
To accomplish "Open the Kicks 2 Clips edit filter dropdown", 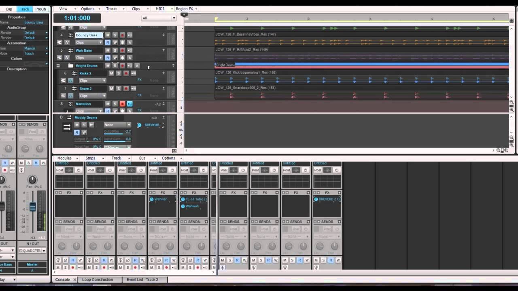I will click(92, 80).
